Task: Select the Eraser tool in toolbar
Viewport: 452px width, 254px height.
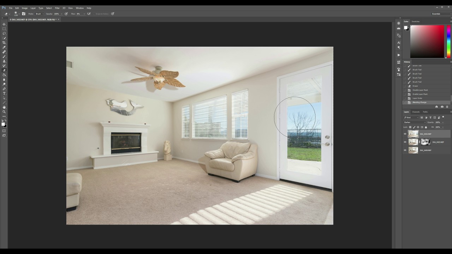Action: coord(4,70)
